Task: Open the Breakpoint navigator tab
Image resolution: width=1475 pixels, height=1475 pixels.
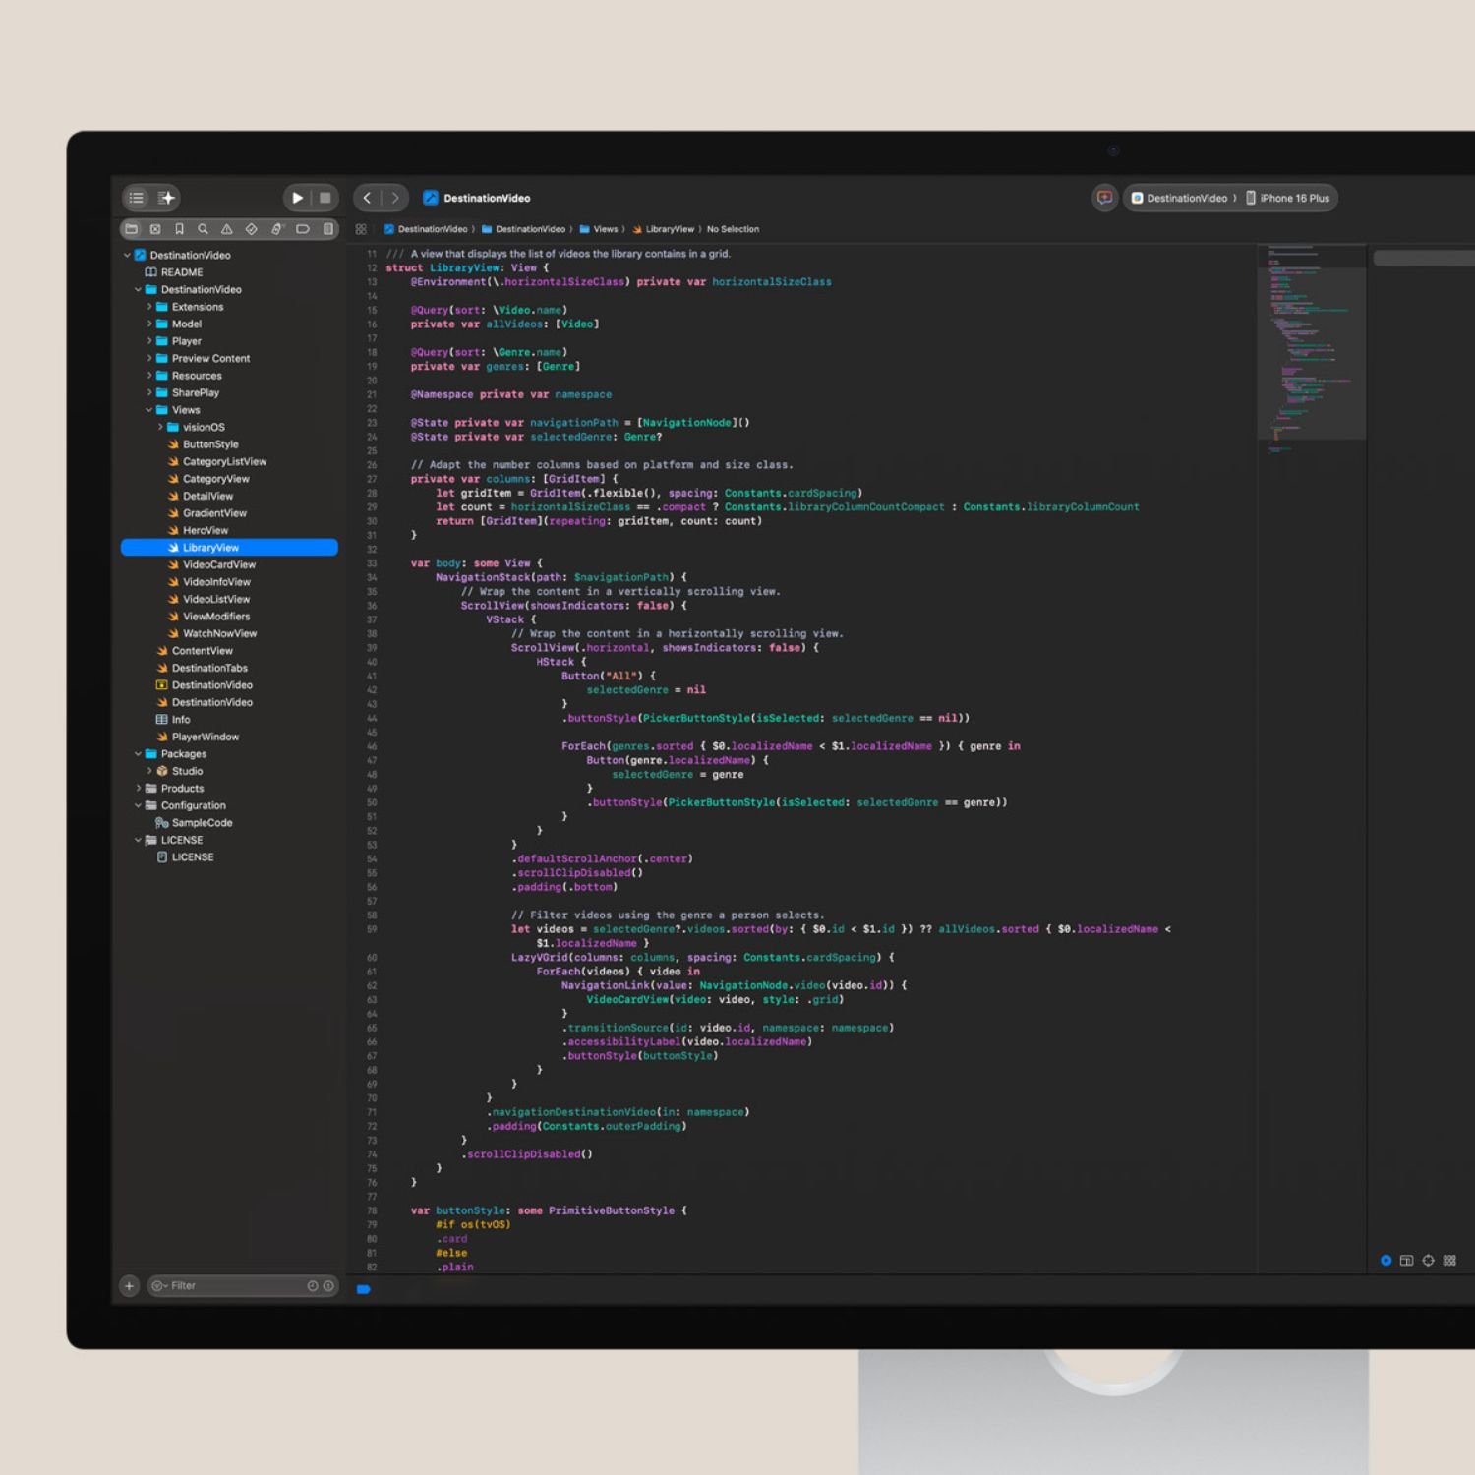Action: pos(303,229)
